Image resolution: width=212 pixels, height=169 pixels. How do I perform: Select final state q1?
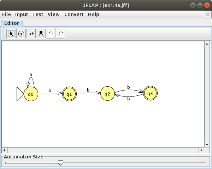tap(69, 94)
